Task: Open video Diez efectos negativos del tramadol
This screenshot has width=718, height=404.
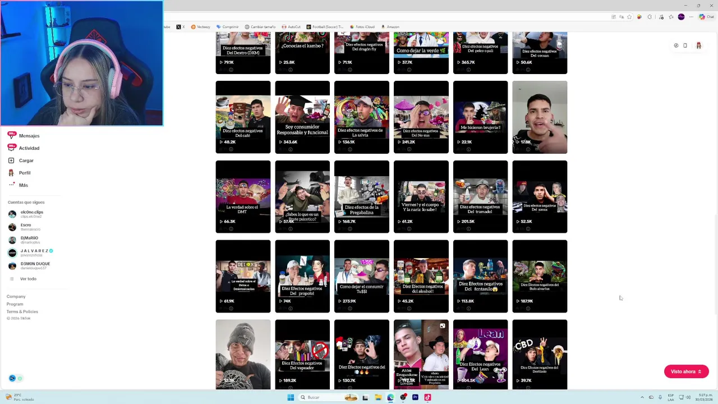Action: [x=480, y=196]
